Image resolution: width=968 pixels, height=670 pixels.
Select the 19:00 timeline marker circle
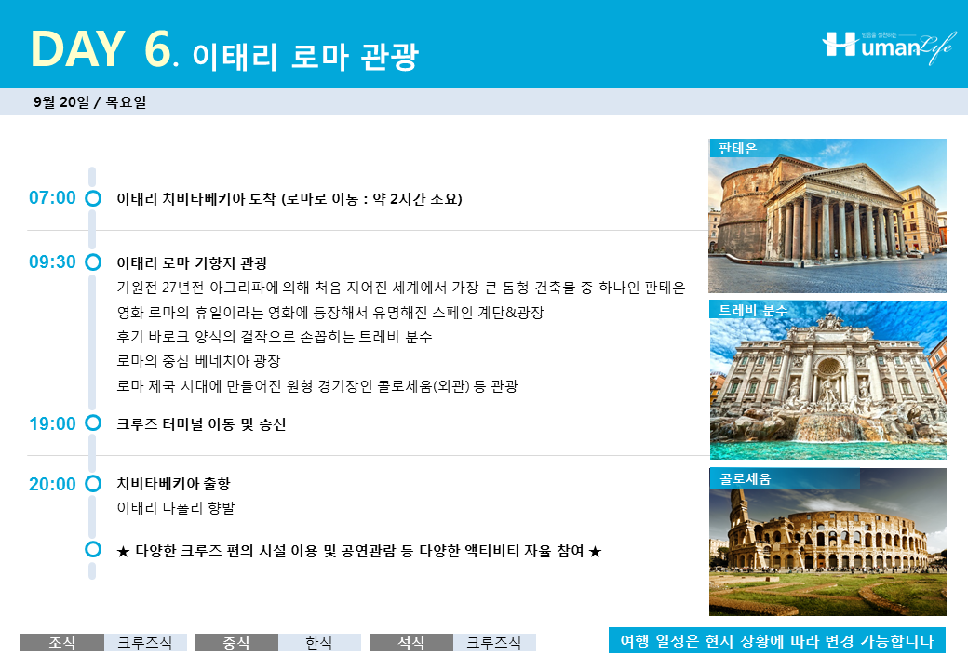[93, 423]
